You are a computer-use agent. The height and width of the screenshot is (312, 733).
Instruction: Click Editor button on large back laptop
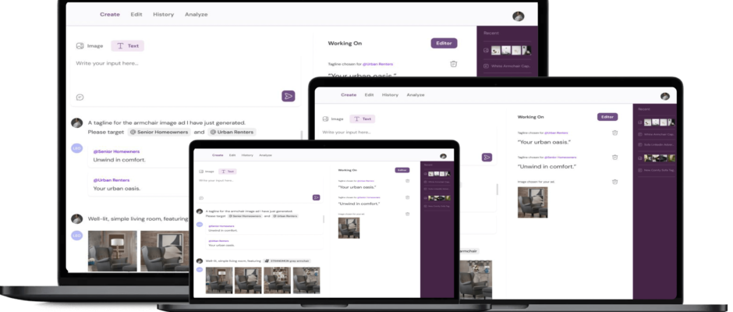point(444,43)
